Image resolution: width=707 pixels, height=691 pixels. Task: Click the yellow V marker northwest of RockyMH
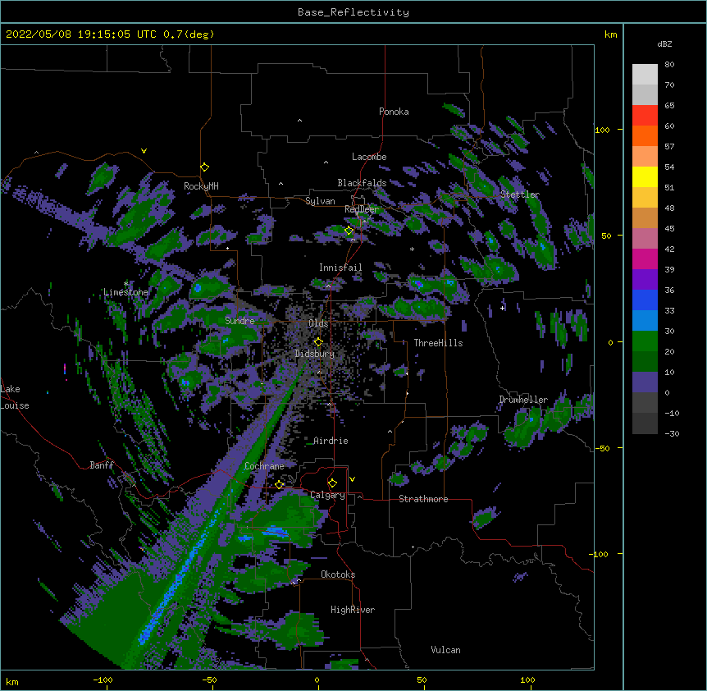tap(144, 151)
